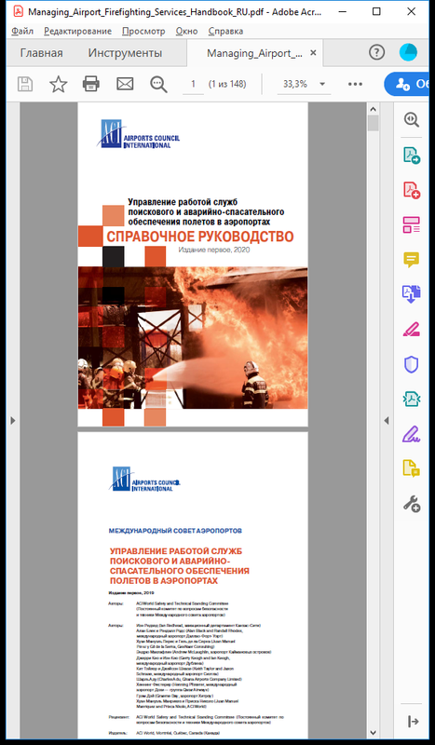Open the Fill & Sign tool
The width and height of the screenshot is (435, 745).
[412, 434]
